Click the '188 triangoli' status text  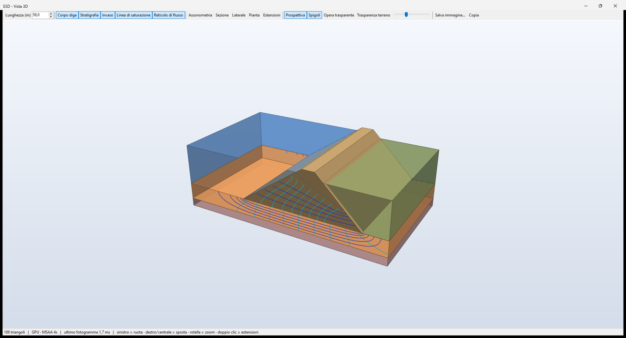15,332
